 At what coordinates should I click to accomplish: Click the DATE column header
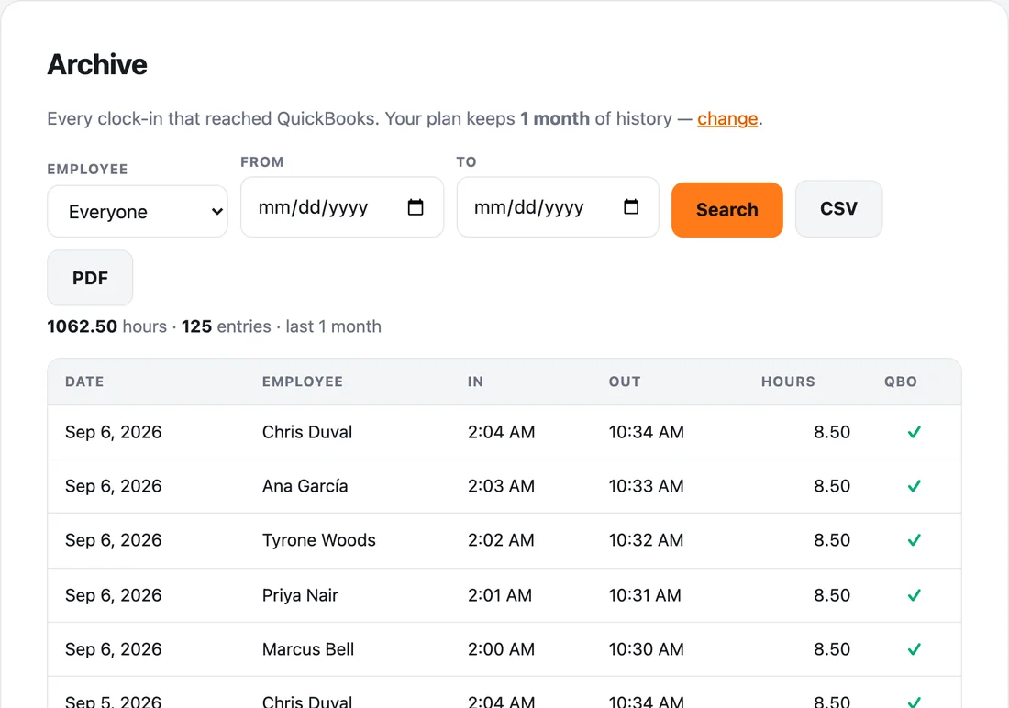(84, 382)
